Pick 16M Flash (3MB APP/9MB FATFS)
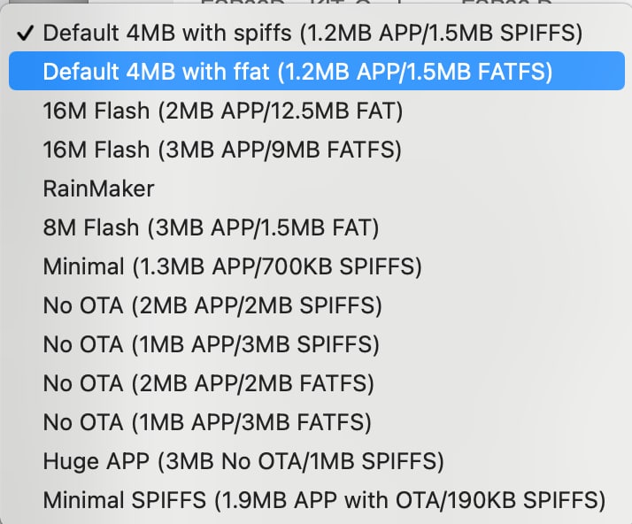Viewport: 632px width, 524px height. tap(222, 150)
